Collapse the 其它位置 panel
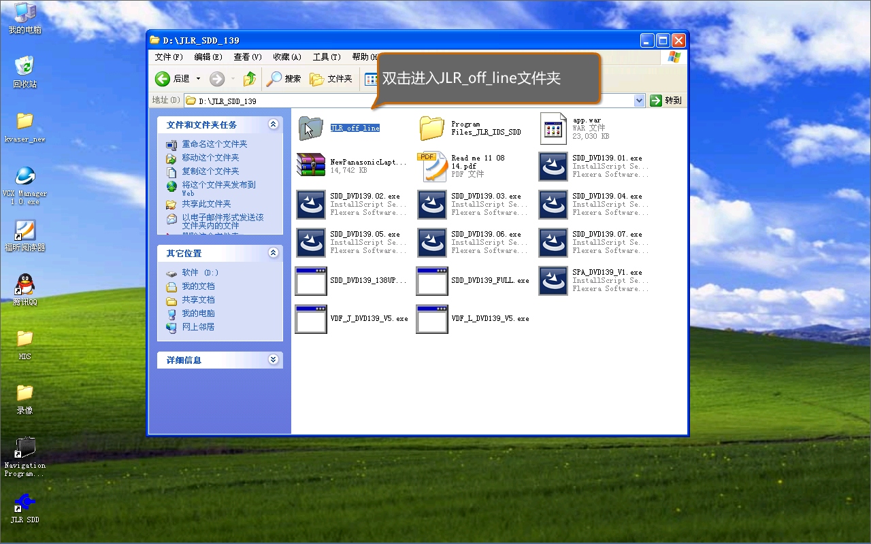Image resolution: width=871 pixels, height=544 pixels. pyautogui.click(x=273, y=253)
